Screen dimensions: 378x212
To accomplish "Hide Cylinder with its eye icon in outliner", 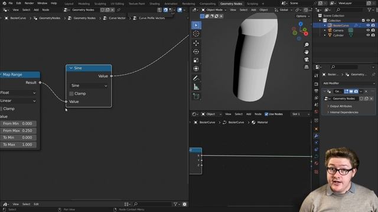I will (x=368, y=35).
